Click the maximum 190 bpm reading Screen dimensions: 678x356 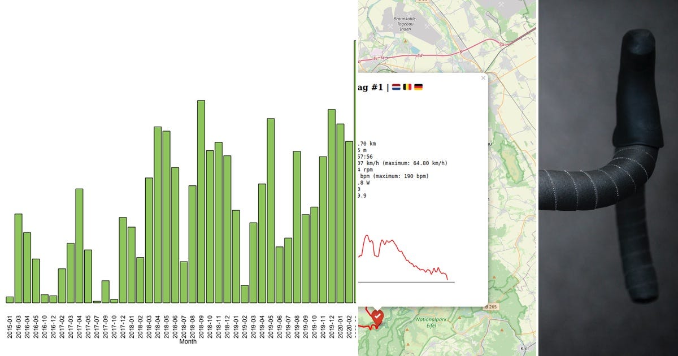pyautogui.click(x=412, y=176)
